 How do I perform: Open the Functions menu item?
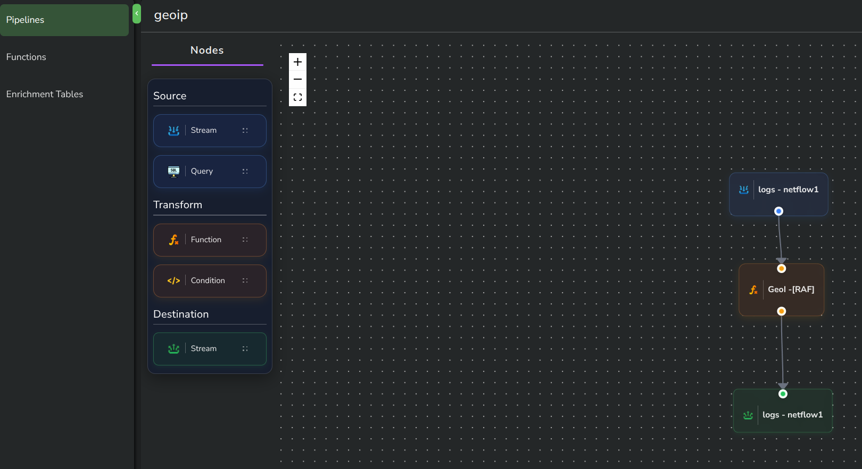64,57
